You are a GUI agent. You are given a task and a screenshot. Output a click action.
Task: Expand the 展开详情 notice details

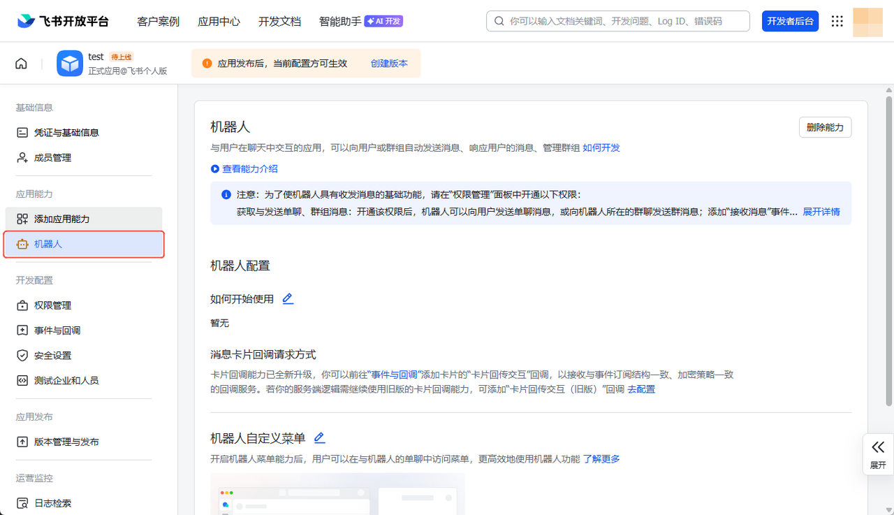pos(822,211)
